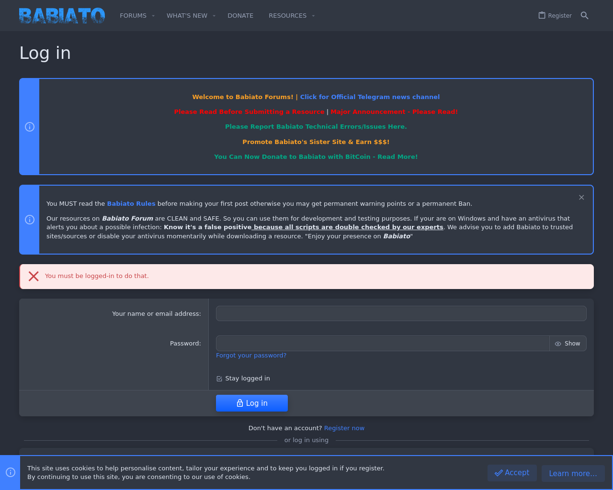
Task: Click Learn more about cookies
Action: 573,473
